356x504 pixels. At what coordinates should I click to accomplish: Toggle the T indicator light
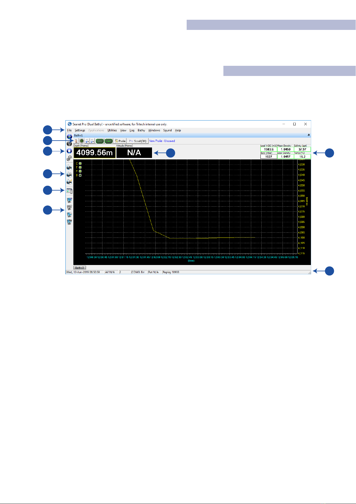(80, 168)
